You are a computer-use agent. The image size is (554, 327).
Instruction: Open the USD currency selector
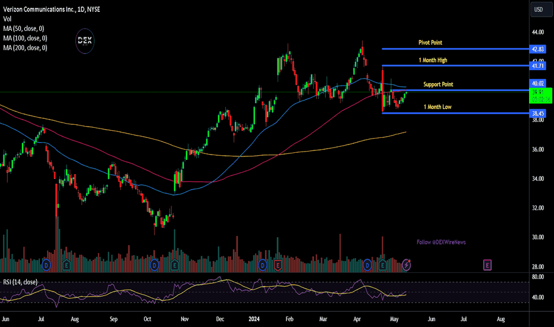pos(540,10)
